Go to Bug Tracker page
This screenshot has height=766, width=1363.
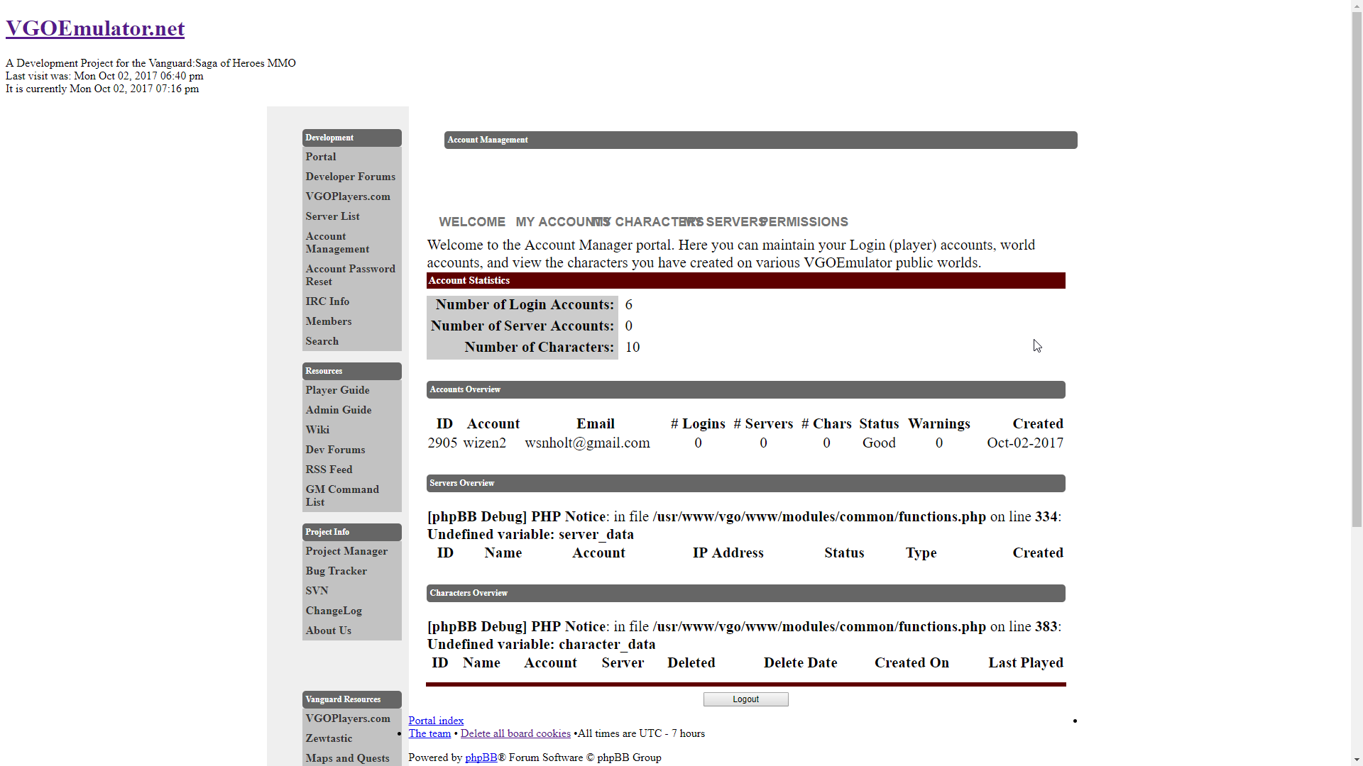tap(336, 571)
